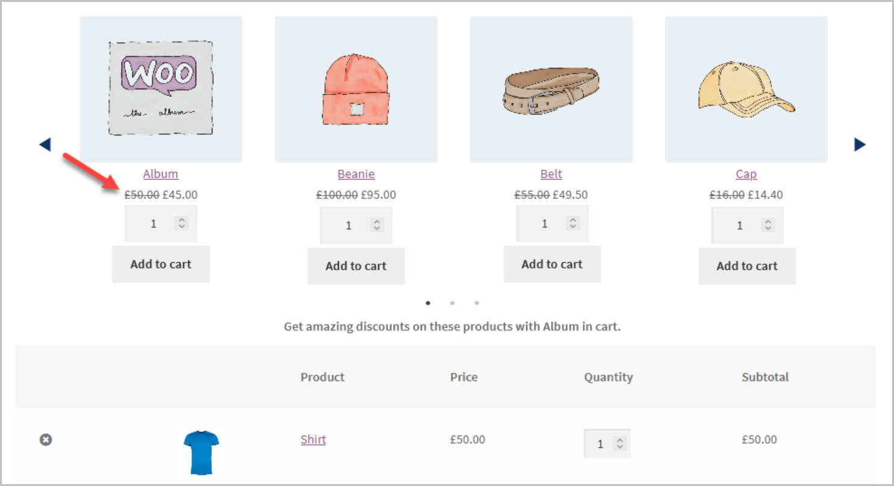
Task: Add Album to cart
Action: click(x=161, y=264)
